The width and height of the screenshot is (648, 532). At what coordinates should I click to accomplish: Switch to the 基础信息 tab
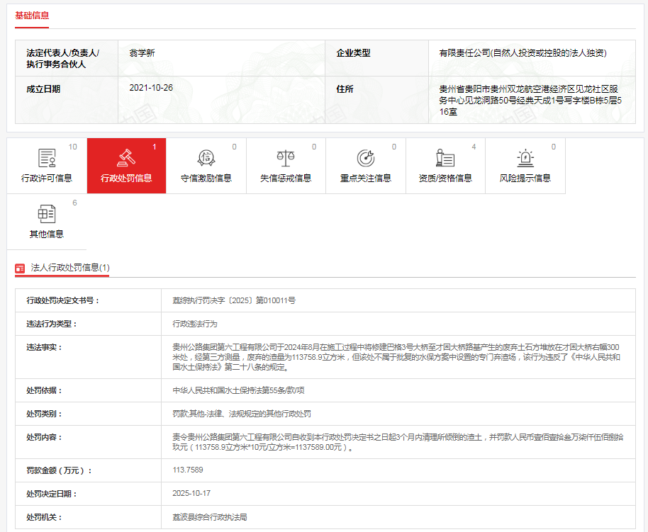pyautogui.click(x=32, y=15)
